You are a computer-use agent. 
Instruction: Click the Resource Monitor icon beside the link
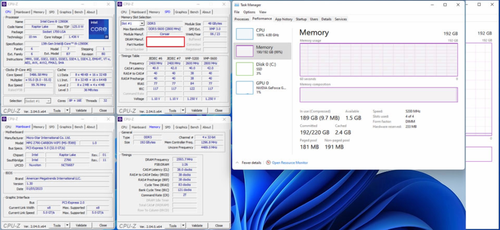pos(268,162)
